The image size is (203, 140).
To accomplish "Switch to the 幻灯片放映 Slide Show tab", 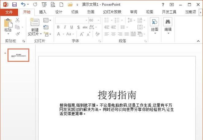I will [x=112, y=12].
